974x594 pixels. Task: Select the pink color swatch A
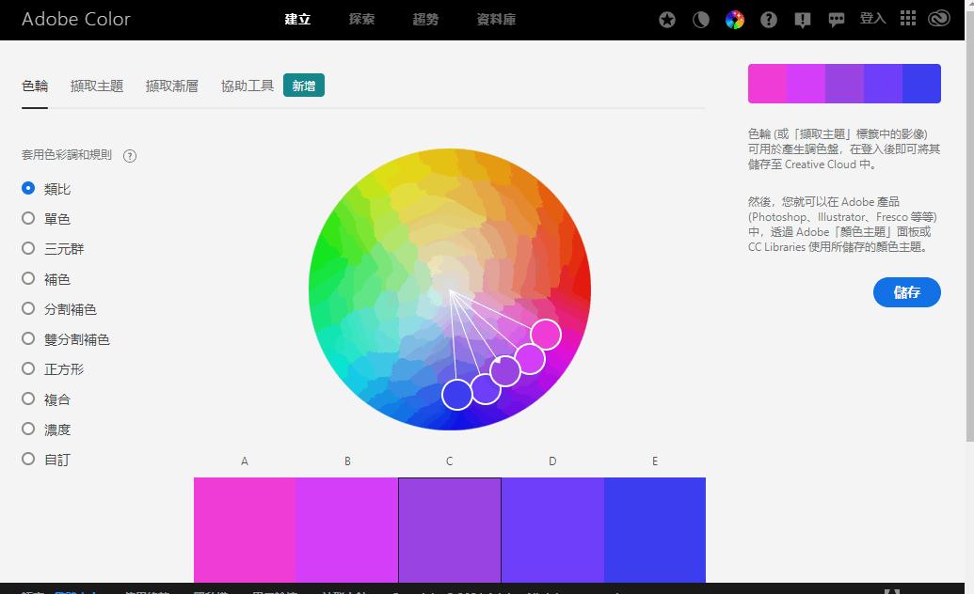point(245,530)
